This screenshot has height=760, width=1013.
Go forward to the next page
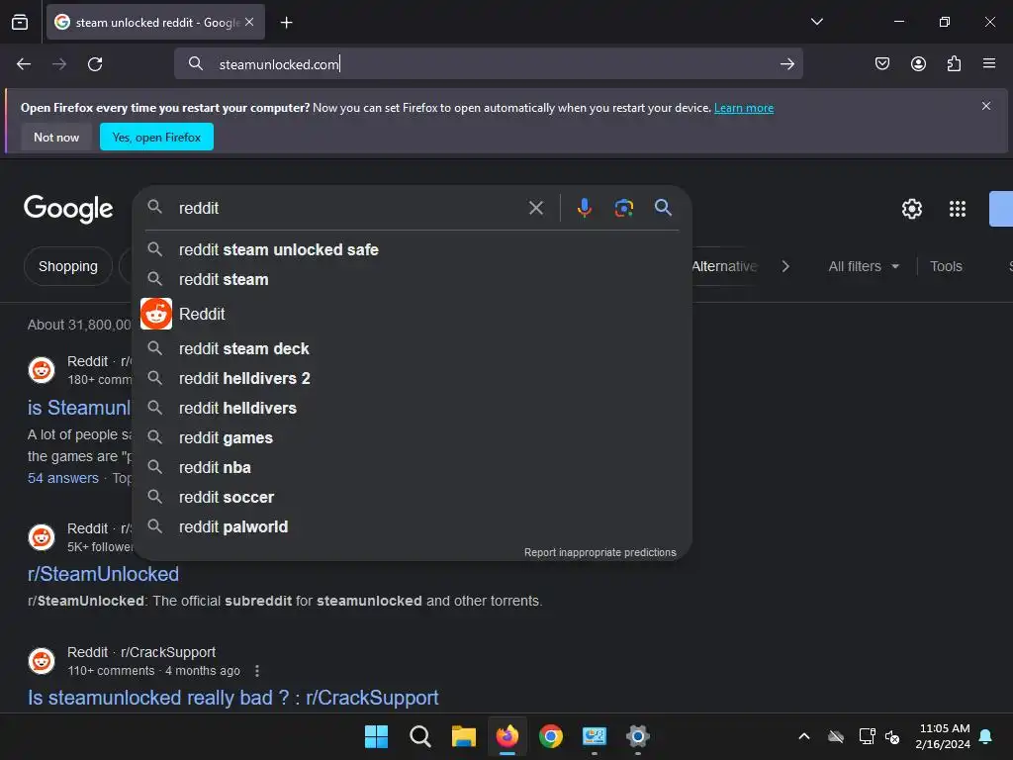point(59,64)
